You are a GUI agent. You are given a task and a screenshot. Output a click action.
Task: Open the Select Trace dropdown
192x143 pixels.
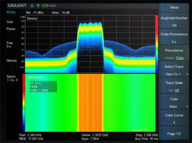point(174,69)
